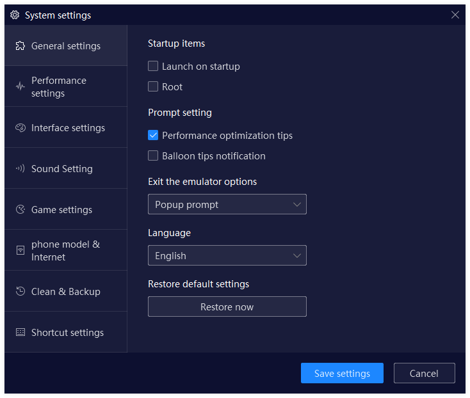Click the sound wave icon for Sound Setting
Image resolution: width=470 pixels, height=398 pixels.
(20, 169)
